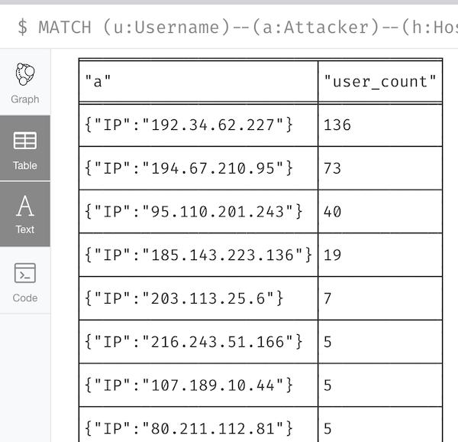Select the user count value 19
Viewport: 458px width, 442px height.
point(333,255)
